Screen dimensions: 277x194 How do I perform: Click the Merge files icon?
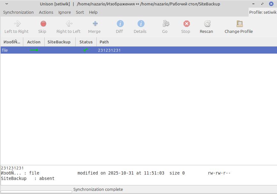(94, 24)
